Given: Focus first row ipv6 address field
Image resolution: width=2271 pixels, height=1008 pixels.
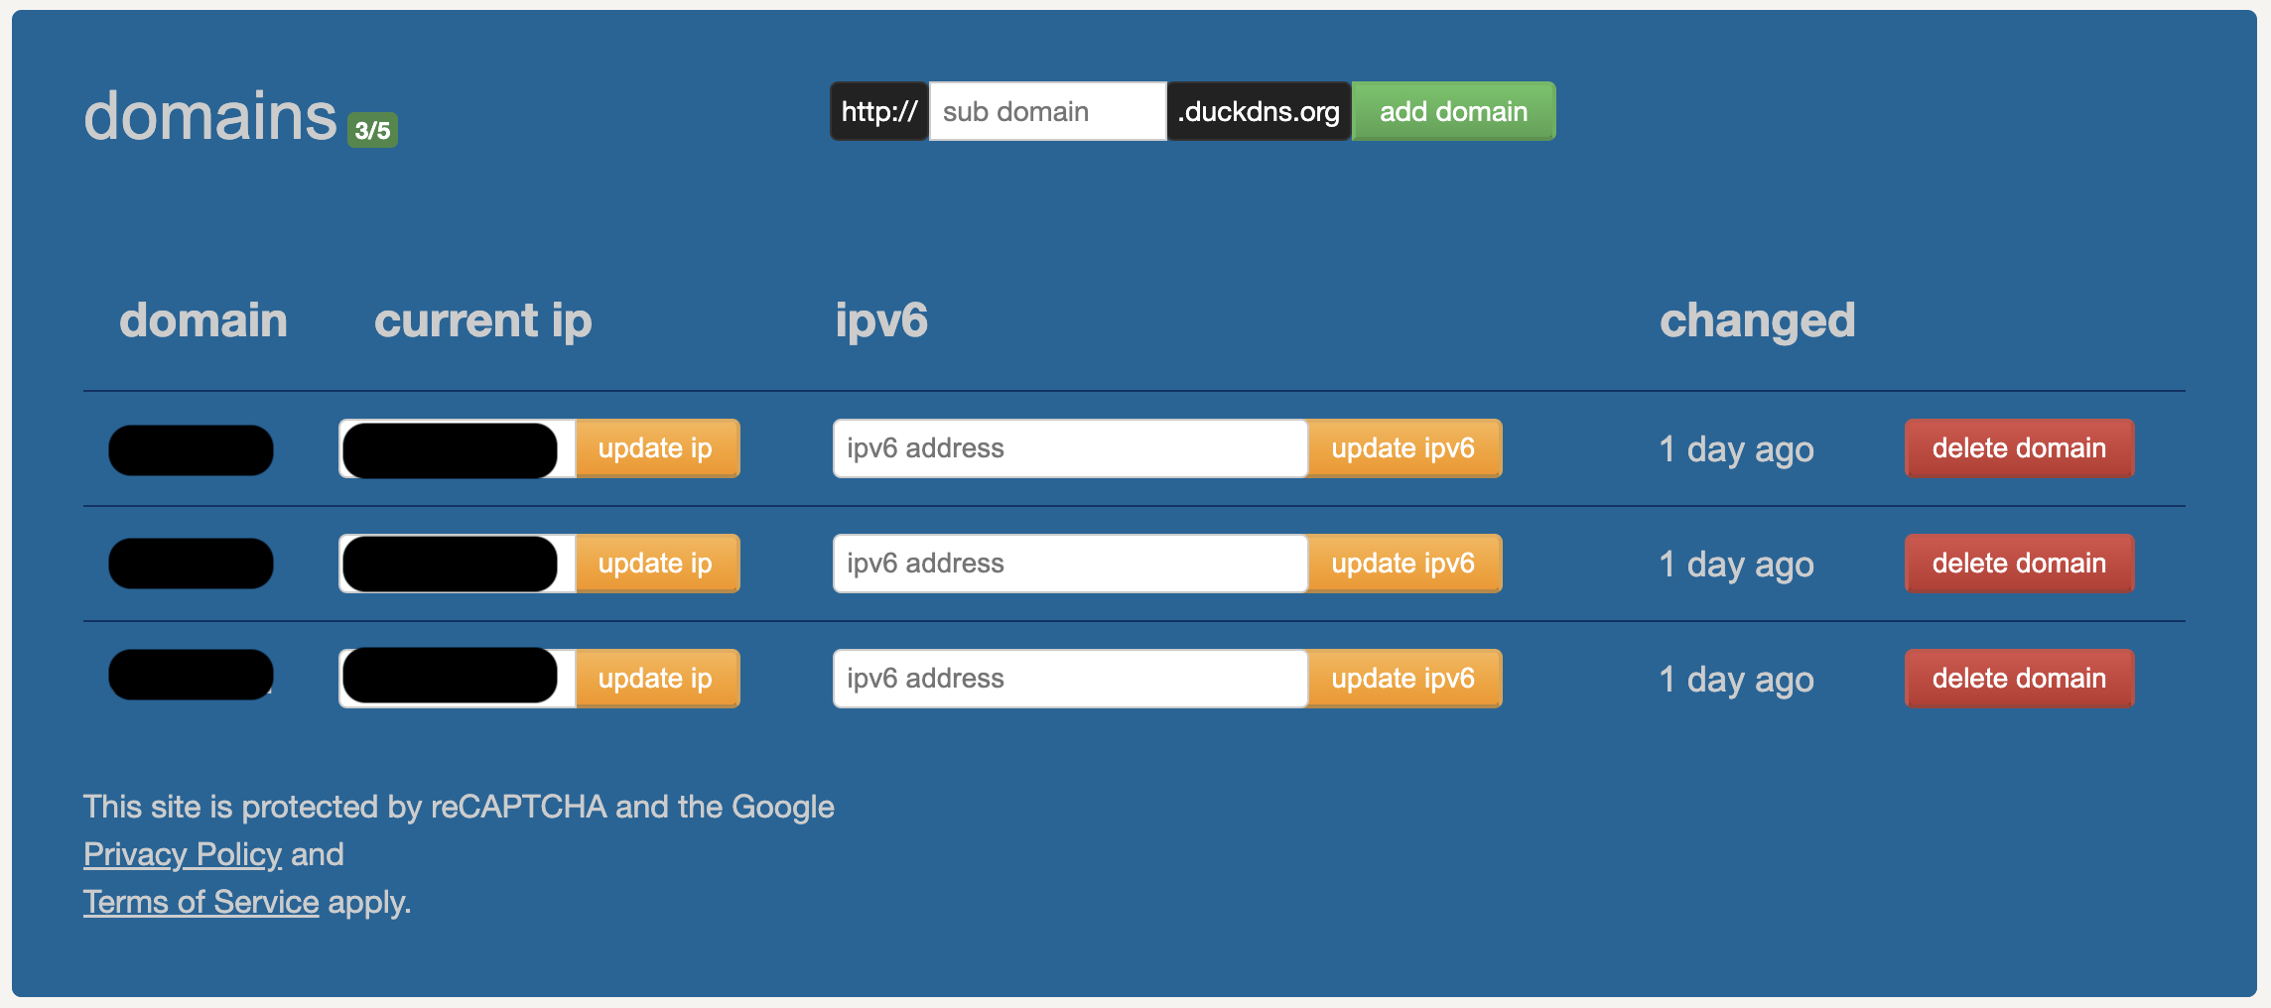Looking at the screenshot, I should click(x=1070, y=448).
